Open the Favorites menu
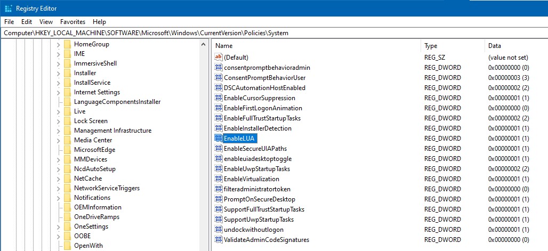Screen dimensions: 548x251 [72, 22]
